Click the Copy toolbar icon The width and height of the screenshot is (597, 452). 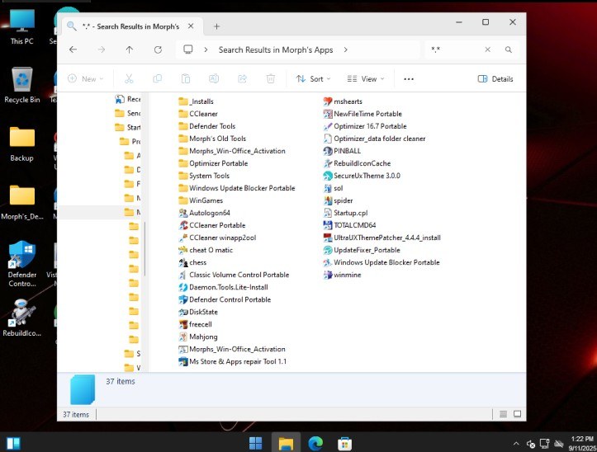pyautogui.click(x=157, y=78)
